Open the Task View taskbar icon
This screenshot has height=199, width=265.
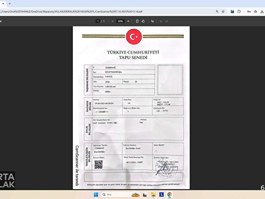coord(145,195)
